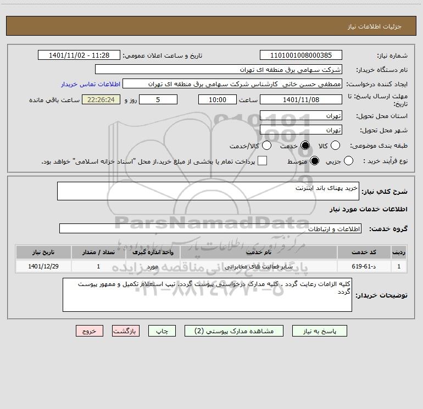Click the استان محل تحویل field تهران
The image size is (423, 409).
(x=301, y=115)
